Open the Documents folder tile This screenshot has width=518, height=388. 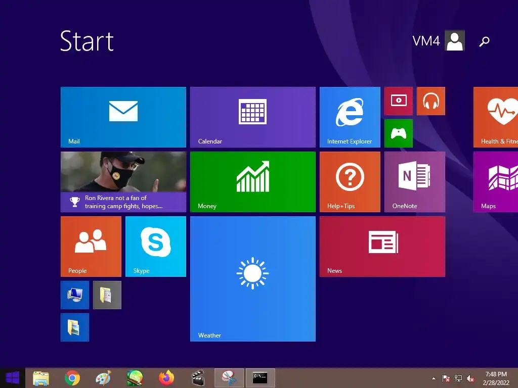pyautogui.click(x=107, y=295)
